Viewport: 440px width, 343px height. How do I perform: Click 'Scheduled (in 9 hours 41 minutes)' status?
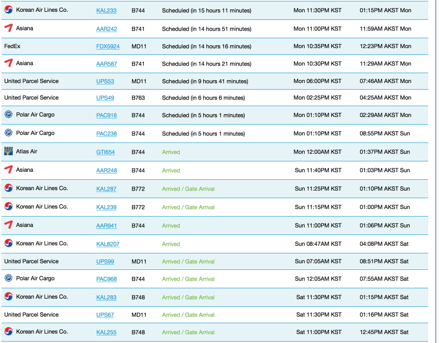pyautogui.click(x=205, y=82)
